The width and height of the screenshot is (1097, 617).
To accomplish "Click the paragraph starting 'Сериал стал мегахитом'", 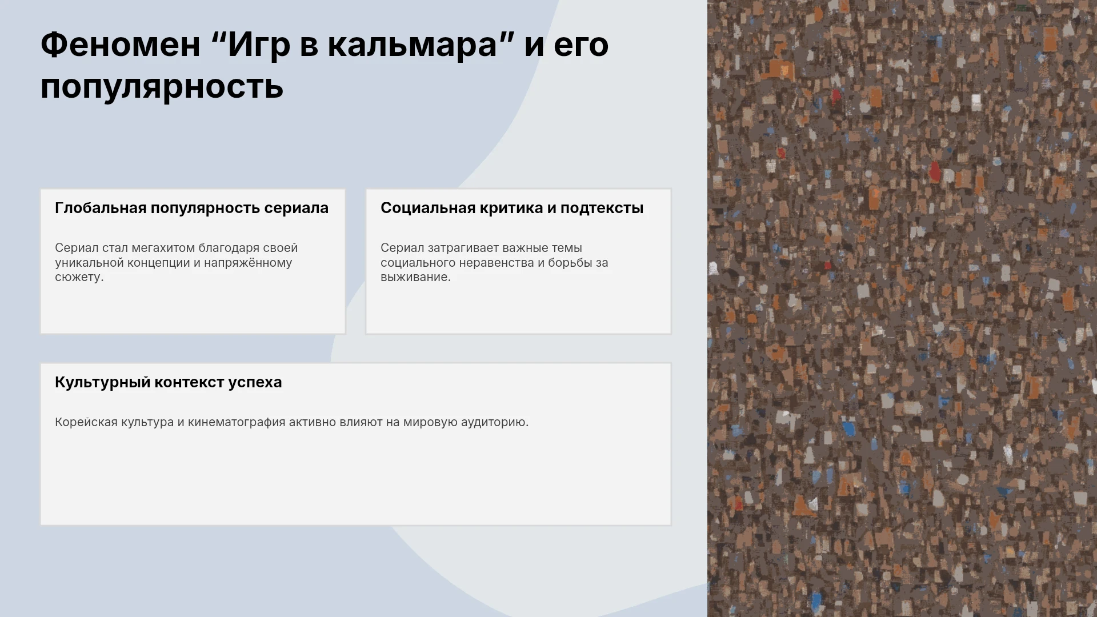I will pyautogui.click(x=176, y=262).
